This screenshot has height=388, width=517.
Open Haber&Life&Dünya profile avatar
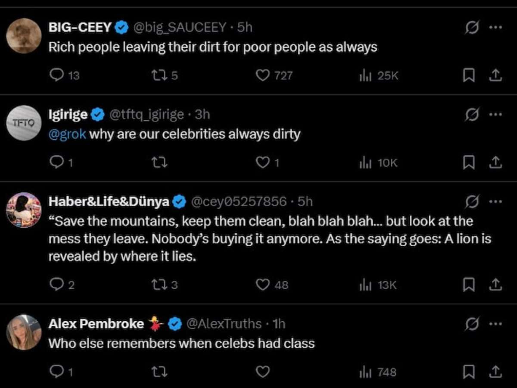tap(24, 210)
